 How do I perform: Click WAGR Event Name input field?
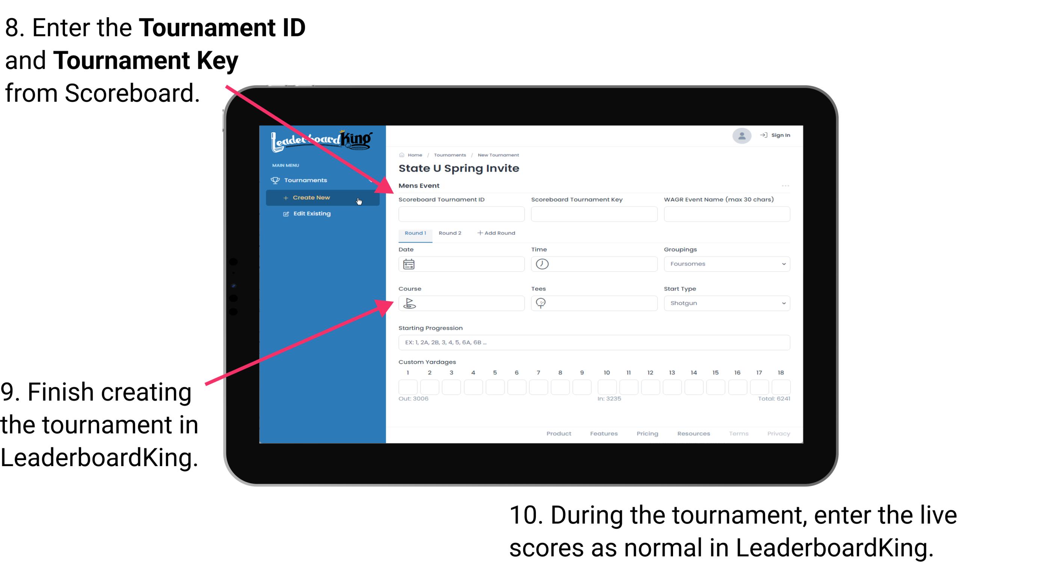pos(727,214)
